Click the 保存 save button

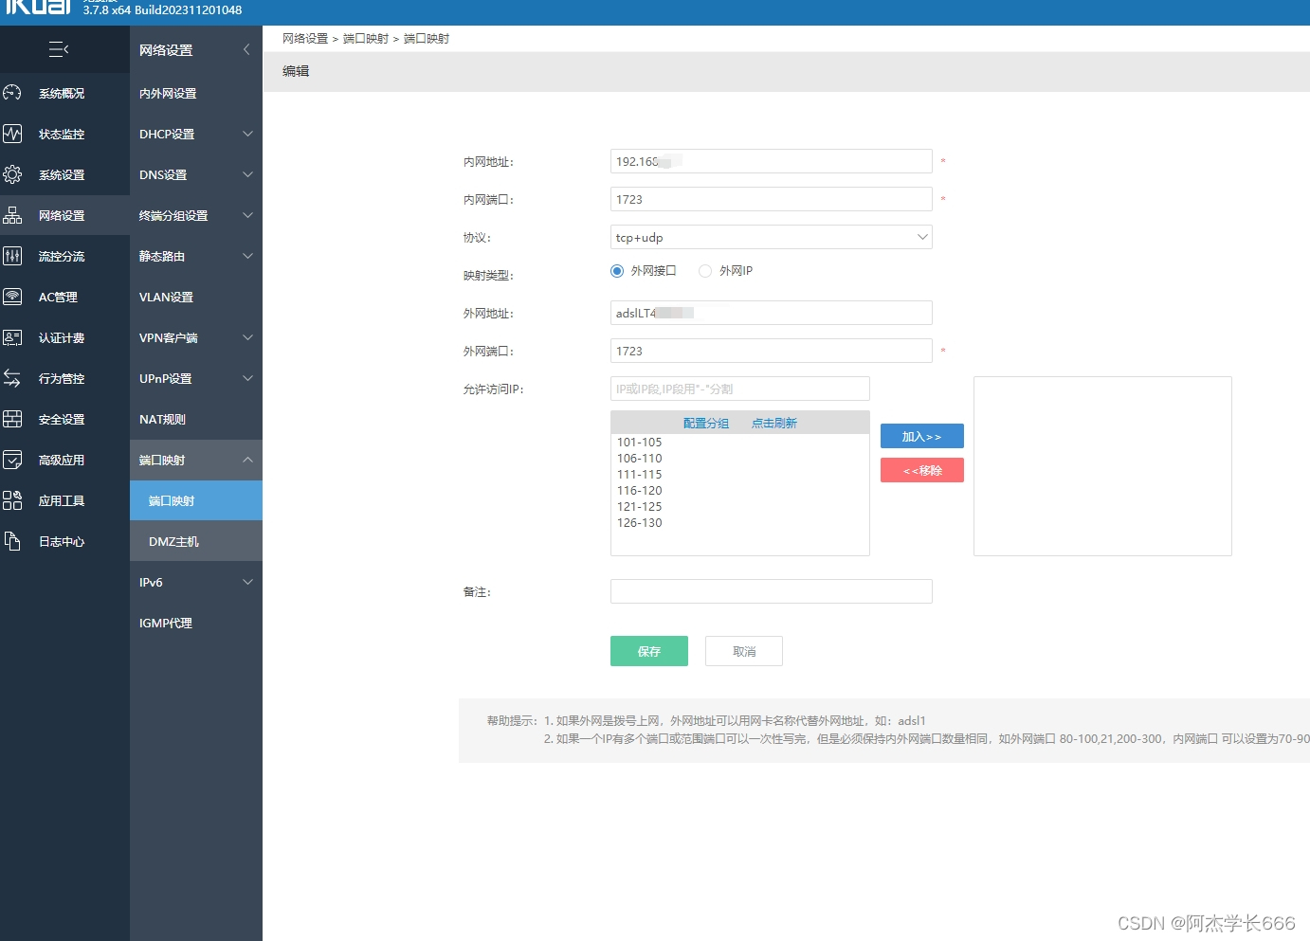pyautogui.click(x=649, y=651)
